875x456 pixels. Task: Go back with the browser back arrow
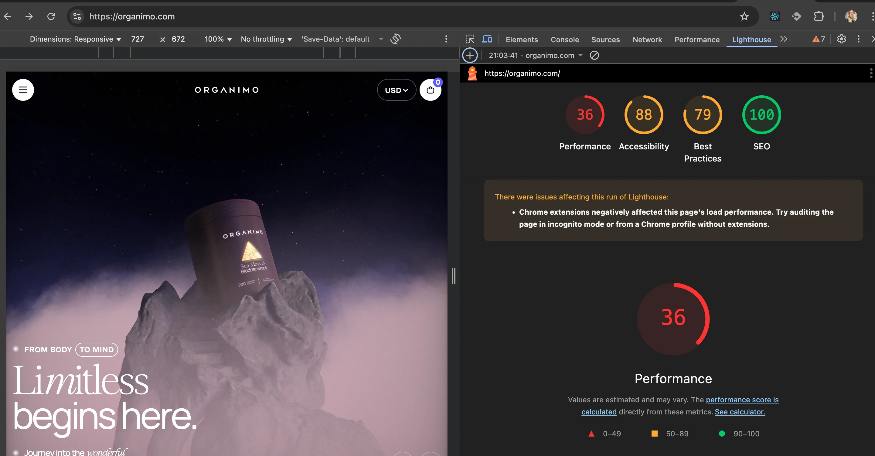tap(8, 16)
